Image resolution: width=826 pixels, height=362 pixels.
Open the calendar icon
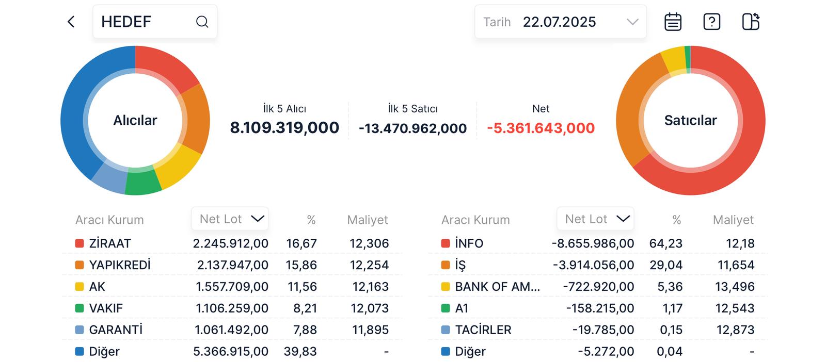(x=673, y=22)
